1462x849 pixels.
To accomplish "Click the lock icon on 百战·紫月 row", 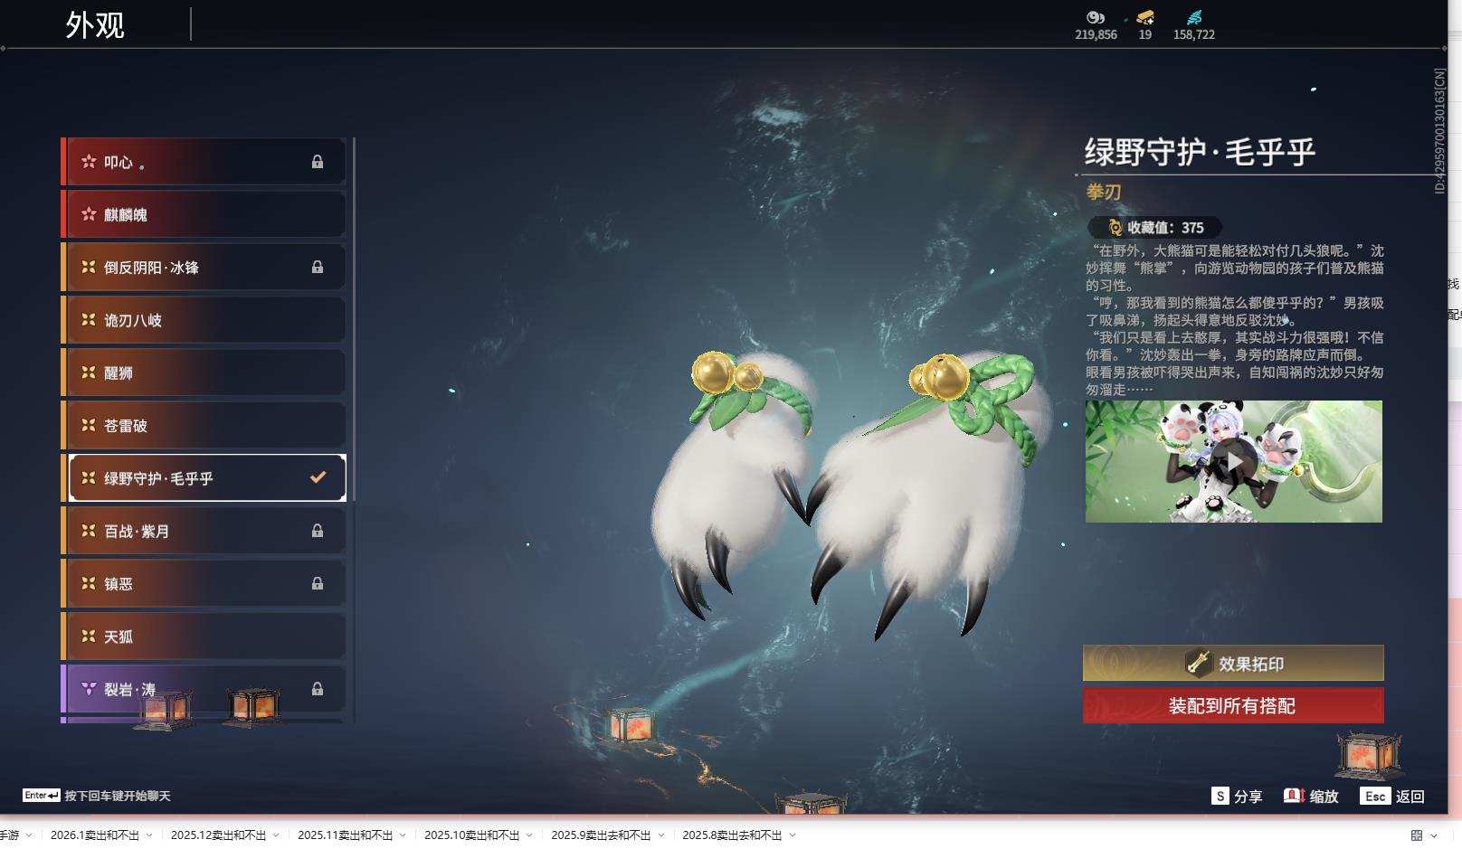I will coord(318,531).
